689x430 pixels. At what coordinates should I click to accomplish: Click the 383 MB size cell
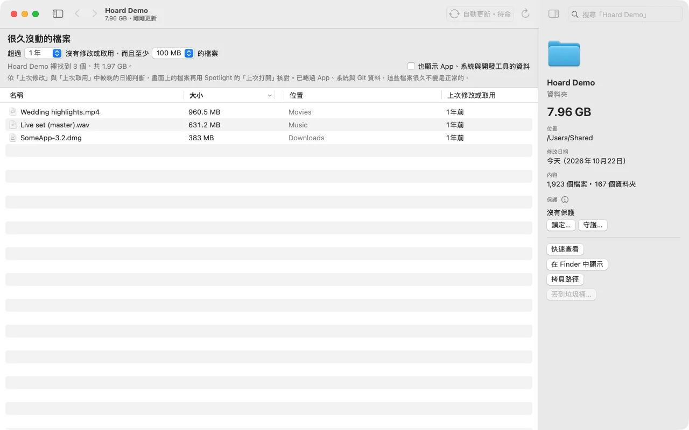(x=201, y=138)
